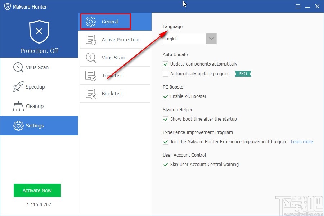This screenshot has height=216, width=324.
Task: Click the Learn more link
Action: pos(302,141)
